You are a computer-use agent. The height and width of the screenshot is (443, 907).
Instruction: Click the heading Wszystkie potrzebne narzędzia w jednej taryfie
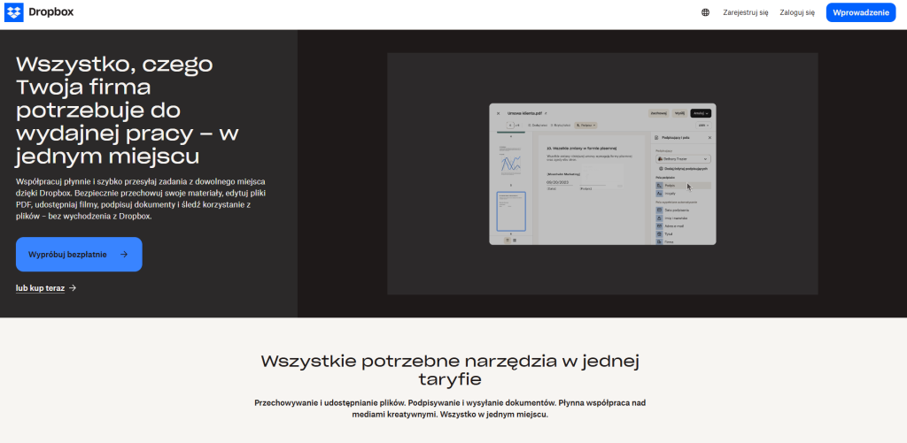coord(450,370)
